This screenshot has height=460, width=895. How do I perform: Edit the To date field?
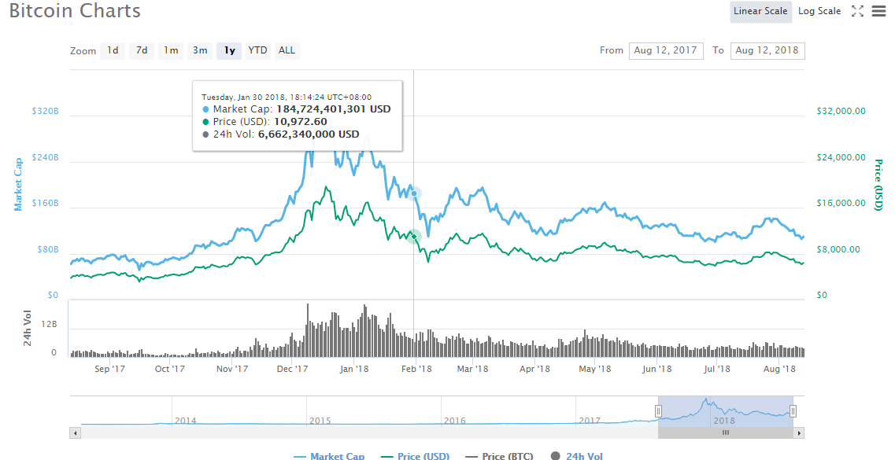point(767,51)
